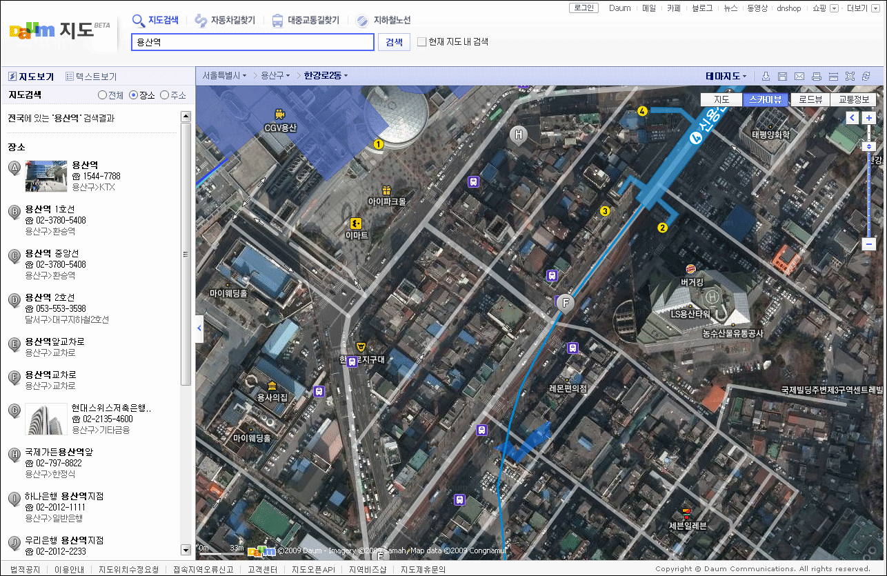Click marker F on the map
The width and height of the screenshot is (887, 576).
click(x=566, y=304)
